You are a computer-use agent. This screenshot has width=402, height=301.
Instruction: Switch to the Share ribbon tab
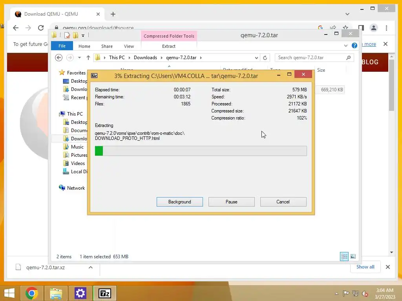click(x=107, y=46)
